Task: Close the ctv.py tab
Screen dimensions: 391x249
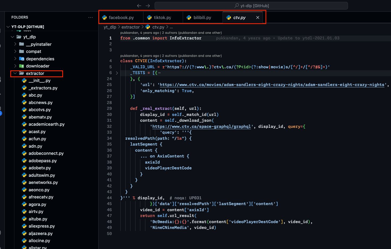Action: click(x=258, y=17)
